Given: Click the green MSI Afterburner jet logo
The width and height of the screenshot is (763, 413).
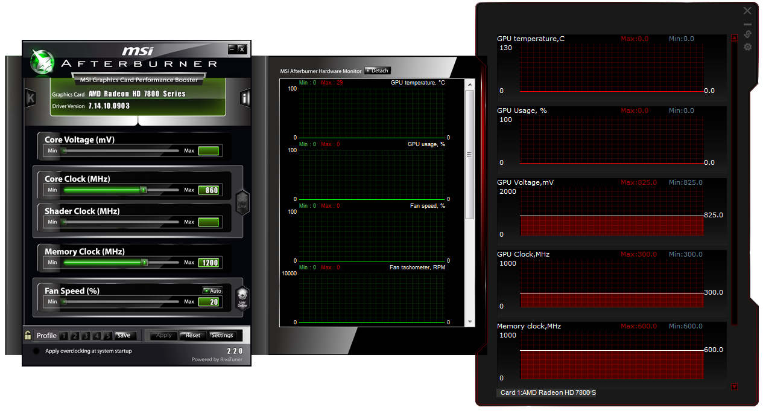Looking at the screenshot, I should 43,62.
